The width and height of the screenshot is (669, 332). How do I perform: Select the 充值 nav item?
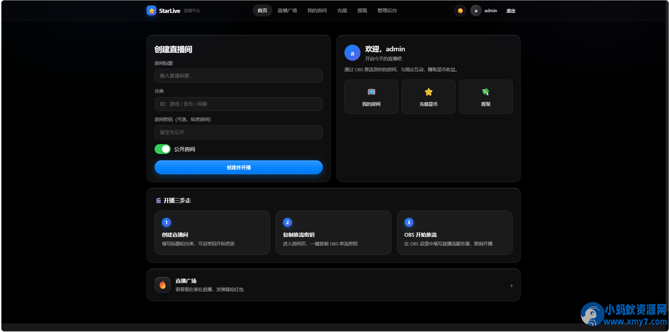point(342,10)
